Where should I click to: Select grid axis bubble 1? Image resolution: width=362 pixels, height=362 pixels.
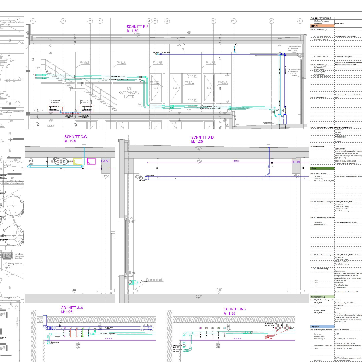coord(33,21)
